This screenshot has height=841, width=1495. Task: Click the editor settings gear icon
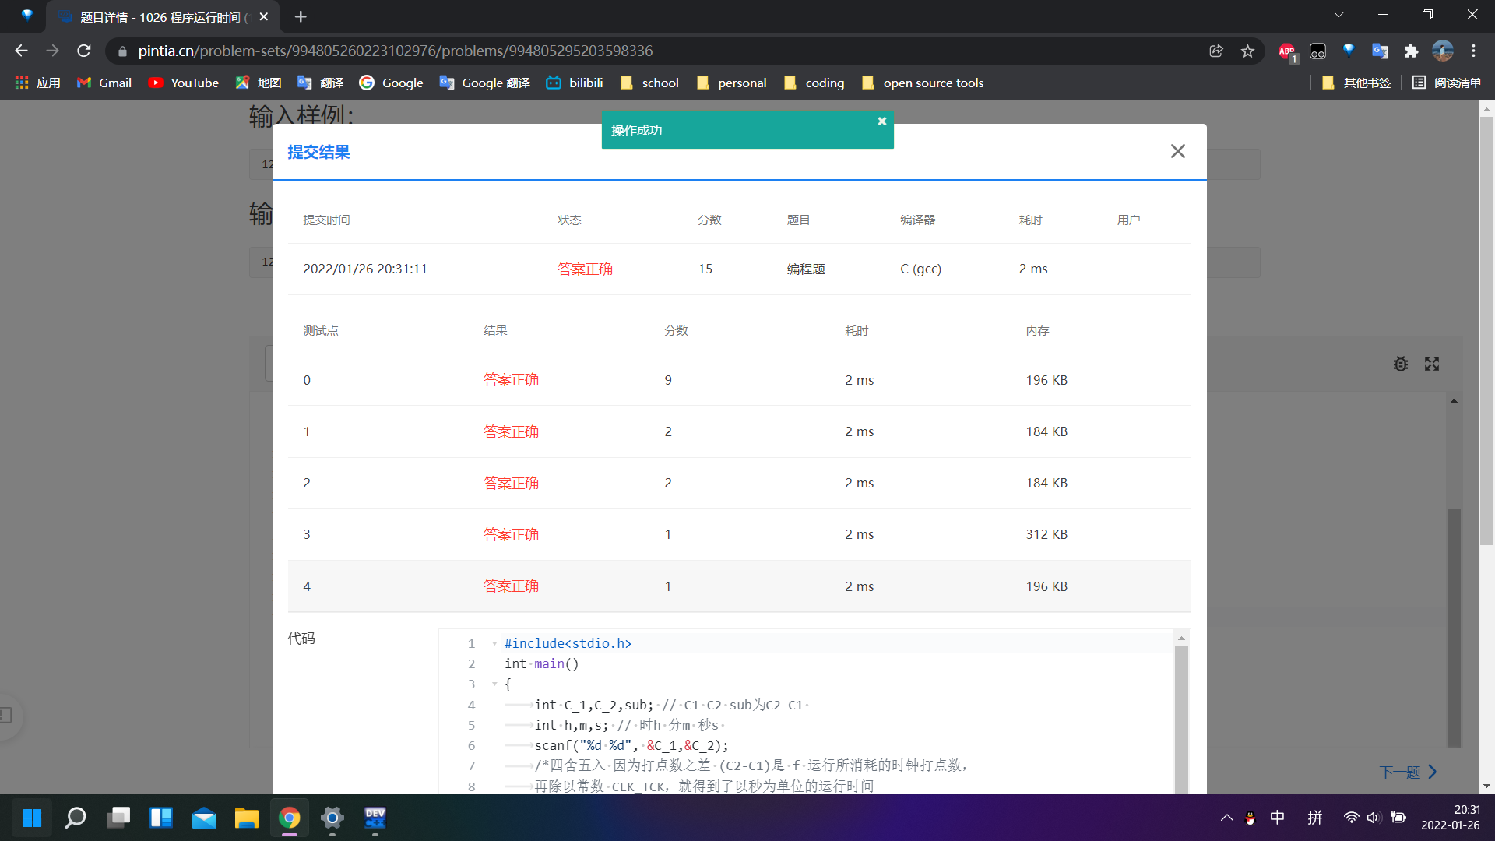pyautogui.click(x=1400, y=364)
